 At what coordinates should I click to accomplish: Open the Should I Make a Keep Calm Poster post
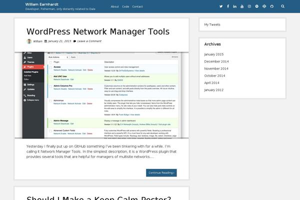pyautogui.click(x=98, y=198)
